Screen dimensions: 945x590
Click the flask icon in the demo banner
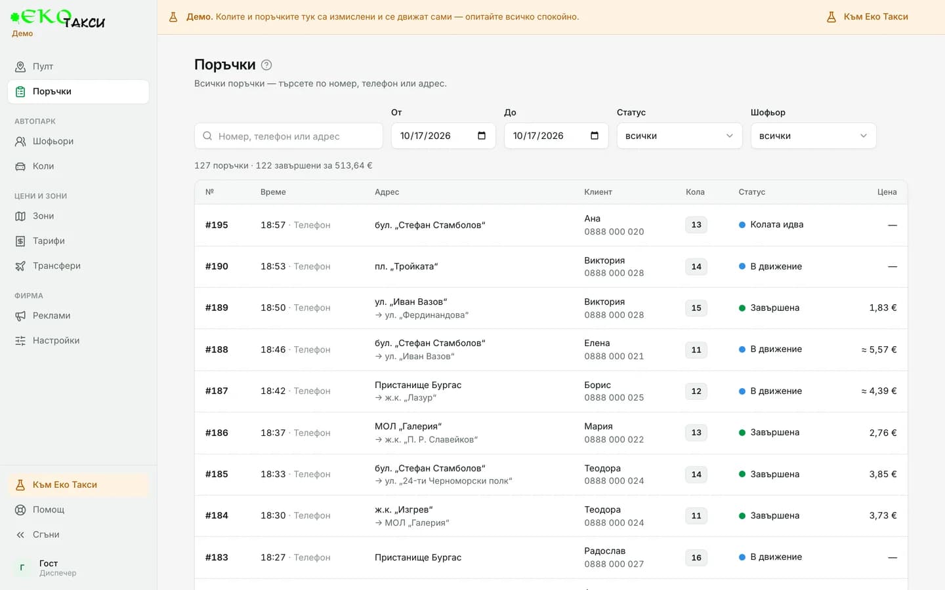click(x=173, y=17)
